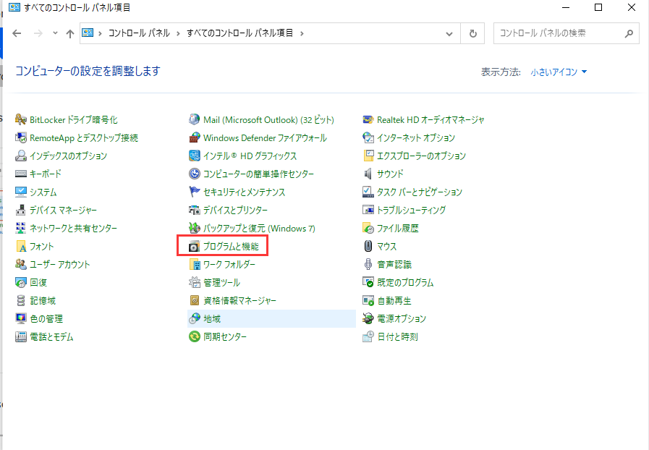Screen dimensions: 649x450
Task: Open the ユーザー アカウント link
Action: 59,264
